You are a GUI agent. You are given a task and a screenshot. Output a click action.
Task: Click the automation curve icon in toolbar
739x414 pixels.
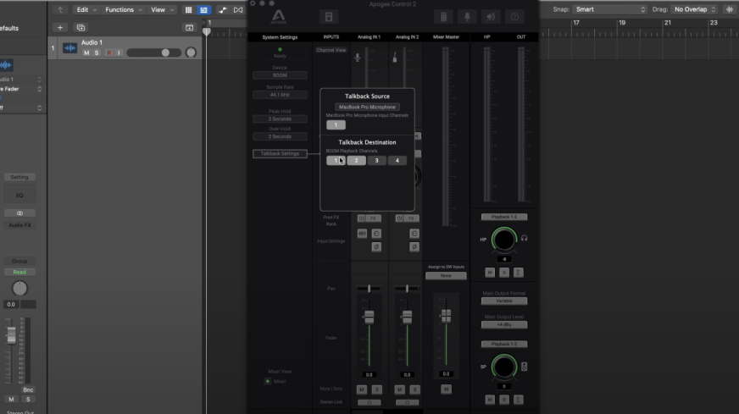click(222, 10)
